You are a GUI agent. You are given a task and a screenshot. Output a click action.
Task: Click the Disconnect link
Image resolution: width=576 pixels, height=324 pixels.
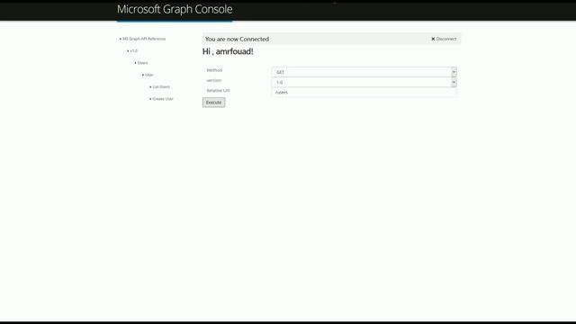(444, 39)
